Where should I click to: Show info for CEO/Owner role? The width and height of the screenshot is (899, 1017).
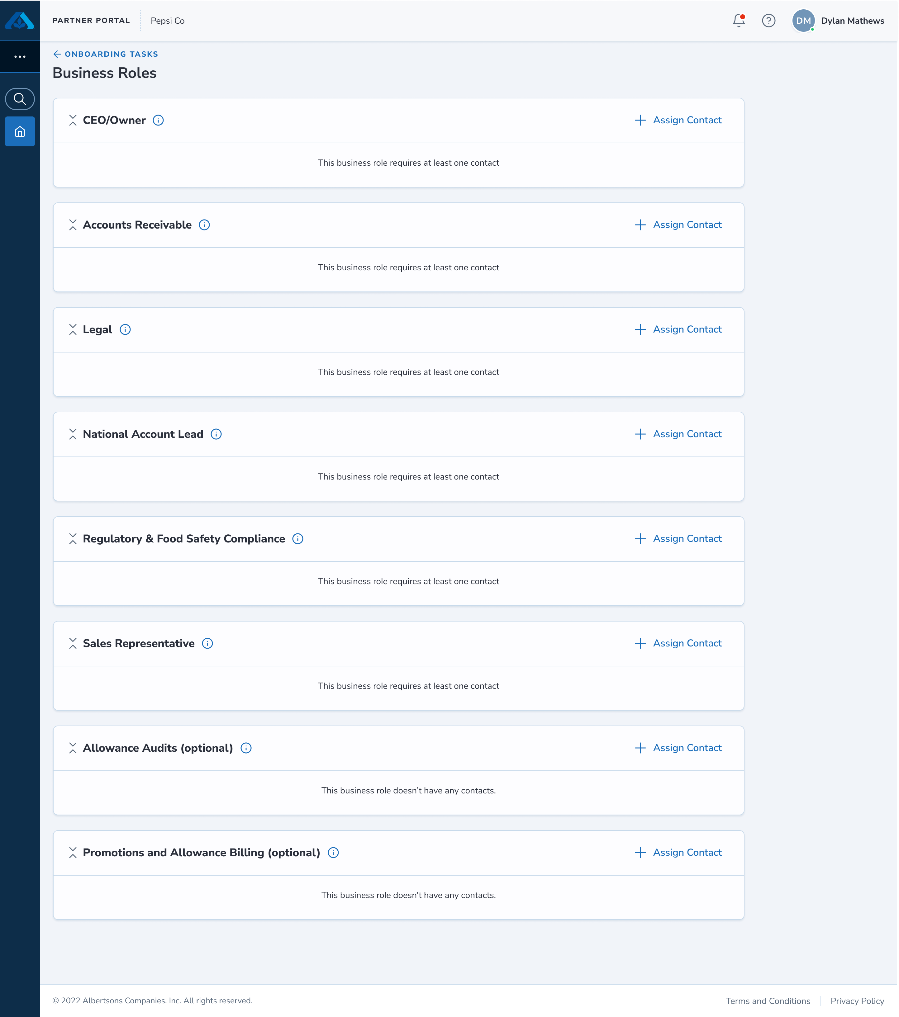158,121
